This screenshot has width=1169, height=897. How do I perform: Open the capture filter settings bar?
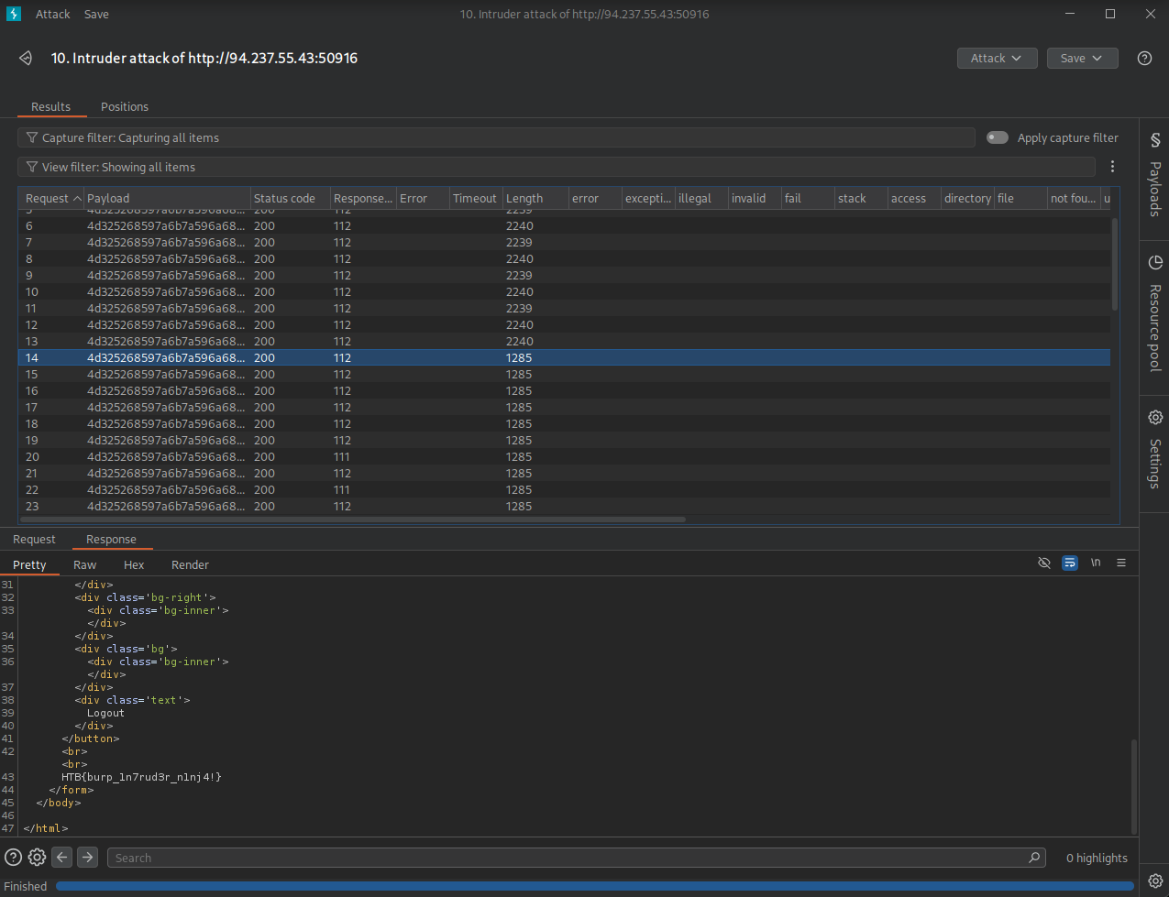[x=495, y=137]
